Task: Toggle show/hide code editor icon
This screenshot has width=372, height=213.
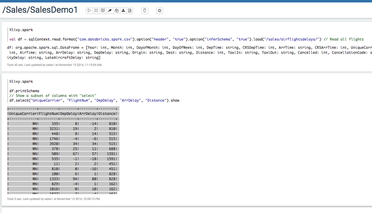Action: click(x=96, y=11)
